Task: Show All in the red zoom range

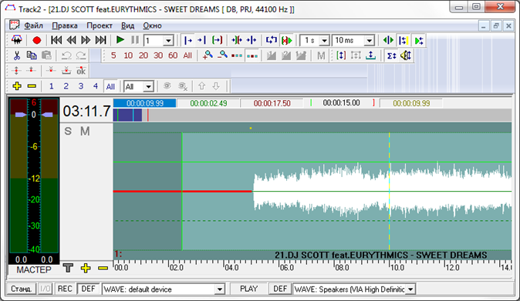Action: click(187, 55)
